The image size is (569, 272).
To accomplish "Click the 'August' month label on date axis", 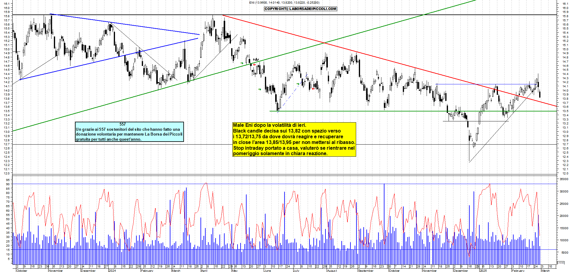I will 332,270.
